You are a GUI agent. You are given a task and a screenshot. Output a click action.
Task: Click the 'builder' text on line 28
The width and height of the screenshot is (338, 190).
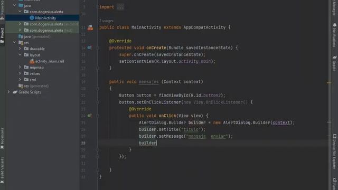pyautogui.click(x=147, y=143)
